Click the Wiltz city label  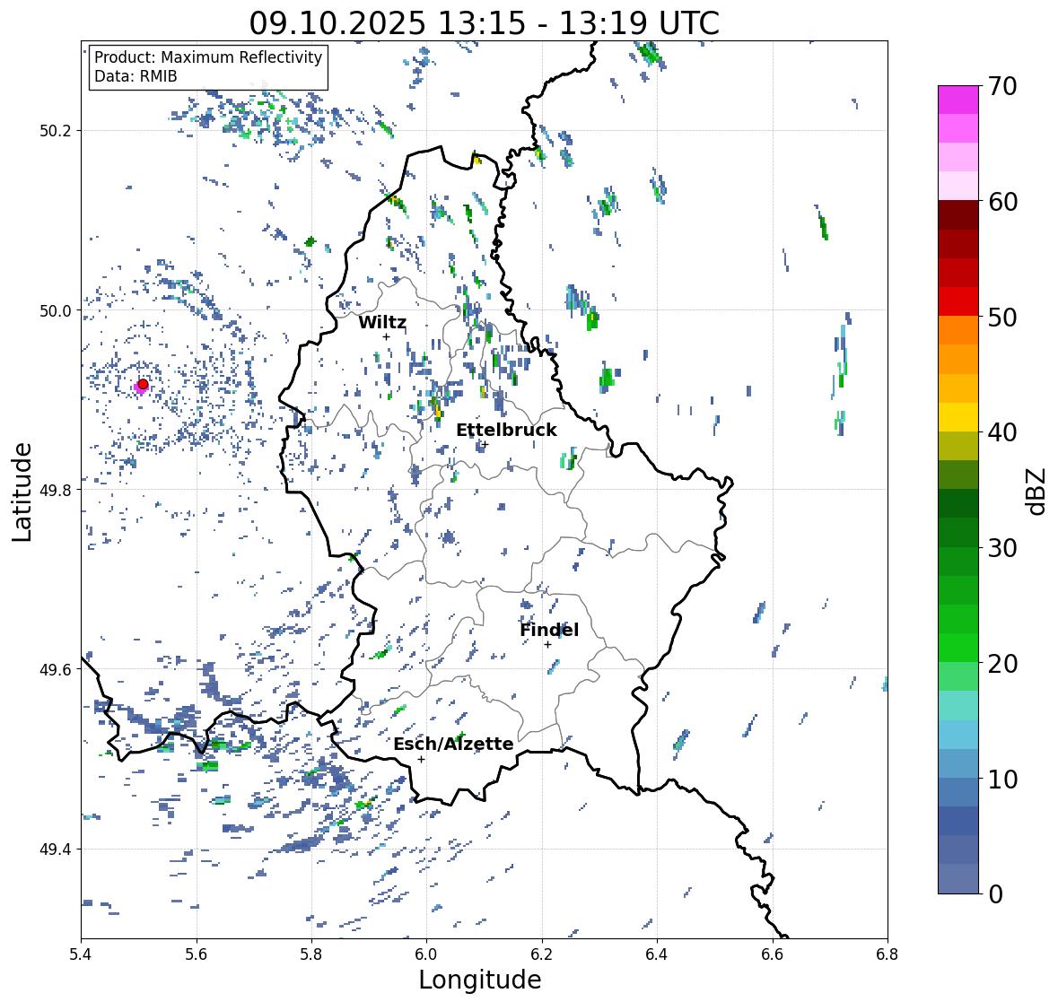(382, 322)
